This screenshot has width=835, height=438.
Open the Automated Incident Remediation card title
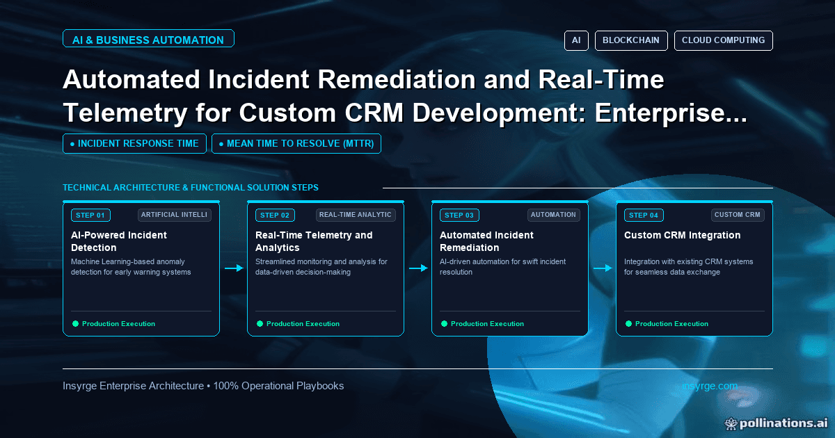click(486, 241)
